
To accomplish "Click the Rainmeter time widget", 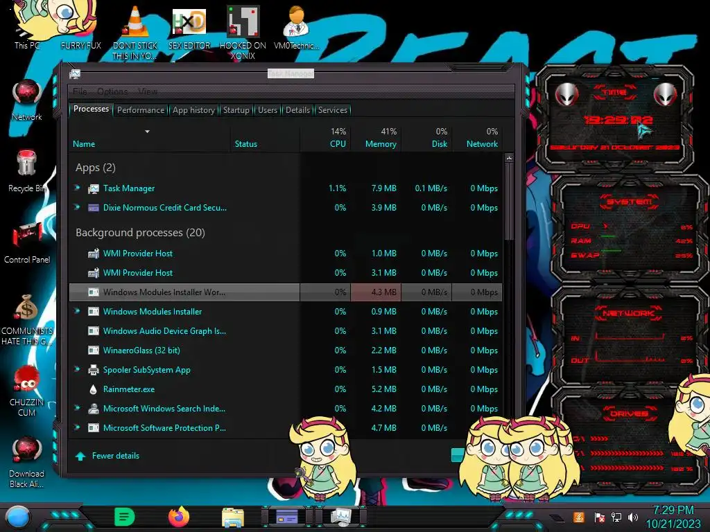I will pos(615,119).
